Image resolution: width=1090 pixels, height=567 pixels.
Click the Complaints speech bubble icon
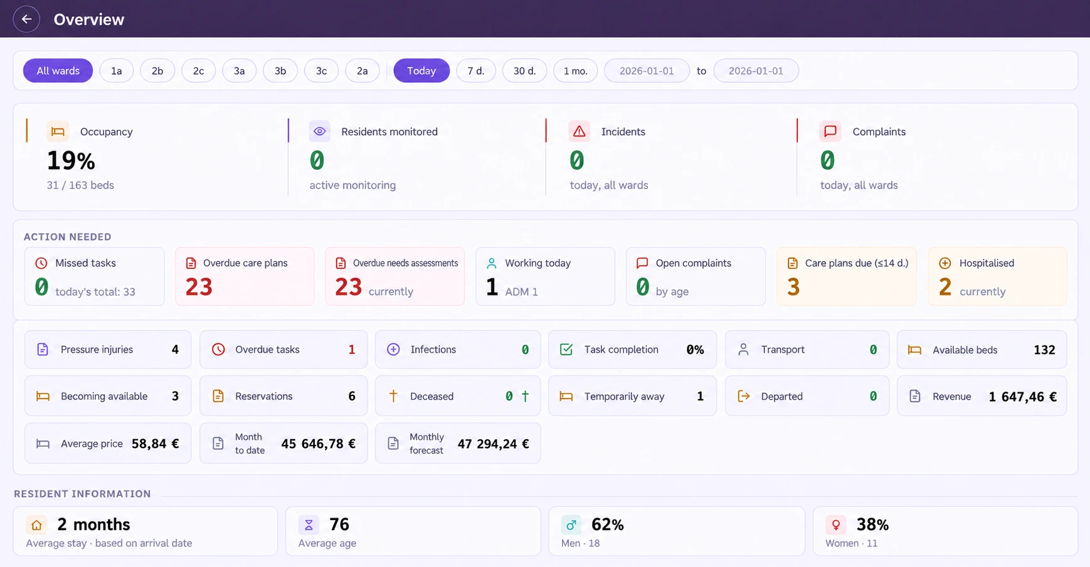point(830,132)
